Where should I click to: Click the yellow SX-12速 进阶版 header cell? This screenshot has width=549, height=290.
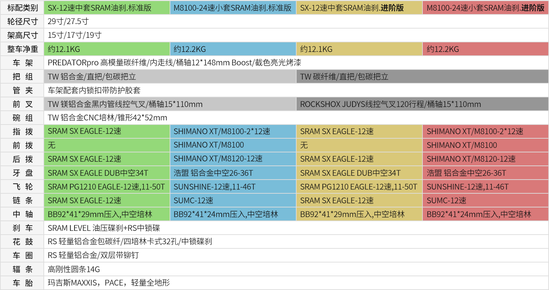tap(359, 8)
